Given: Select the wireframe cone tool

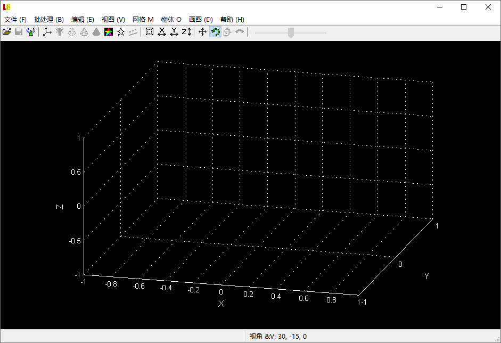Looking at the screenshot, I should point(84,31).
